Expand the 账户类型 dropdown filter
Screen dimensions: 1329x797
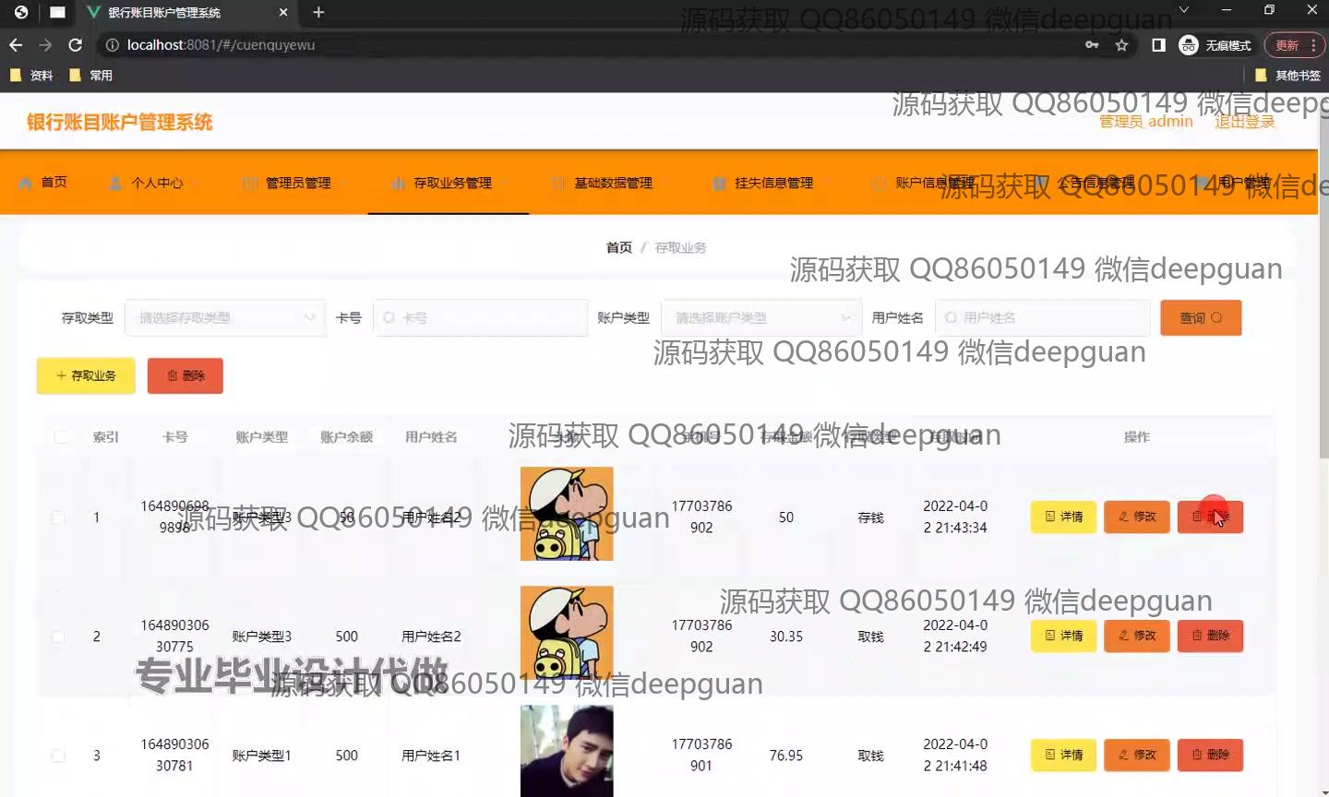pyautogui.click(x=761, y=317)
